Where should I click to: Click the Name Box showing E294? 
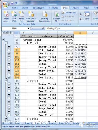[x=14, y=29]
